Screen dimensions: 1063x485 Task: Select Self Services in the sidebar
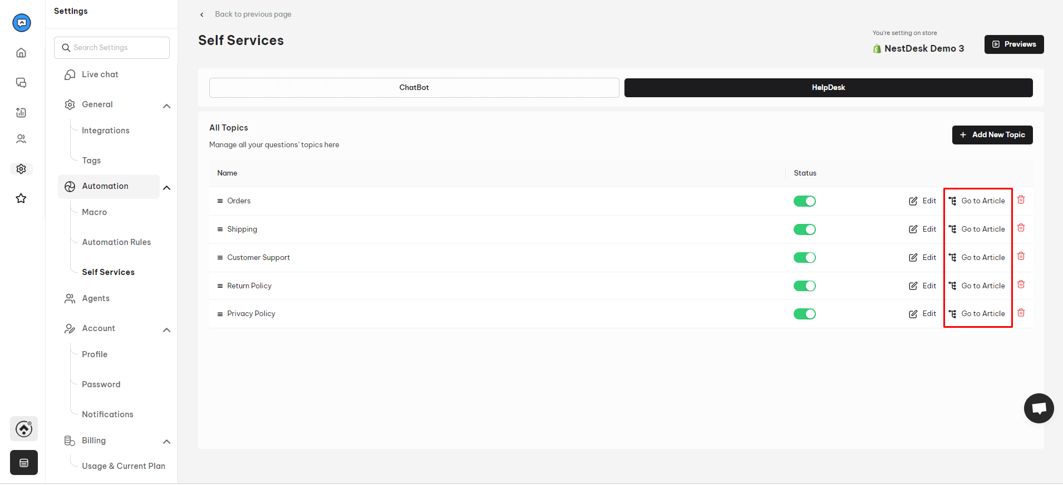click(x=109, y=272)
